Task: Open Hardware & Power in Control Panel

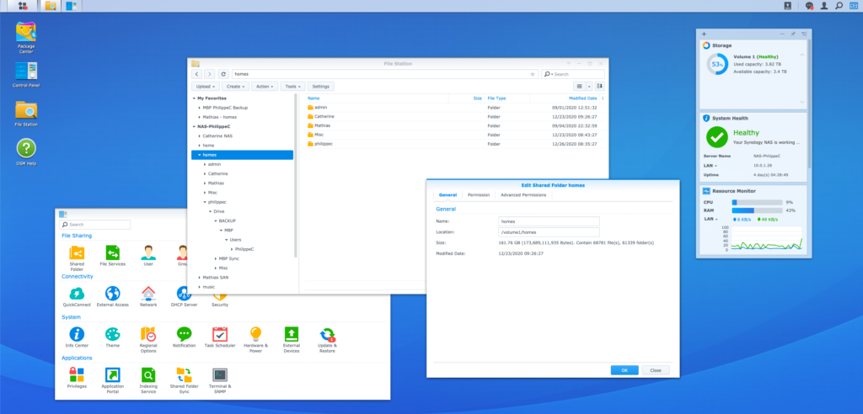Action: pyautogui.click(x=255, y=340)
